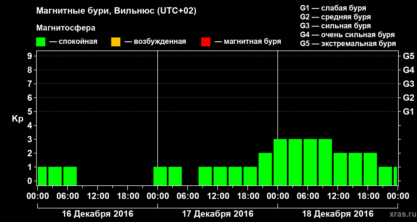
Task: Click the red 'магнитная буря' legend swatch
Action: (206, 42)
